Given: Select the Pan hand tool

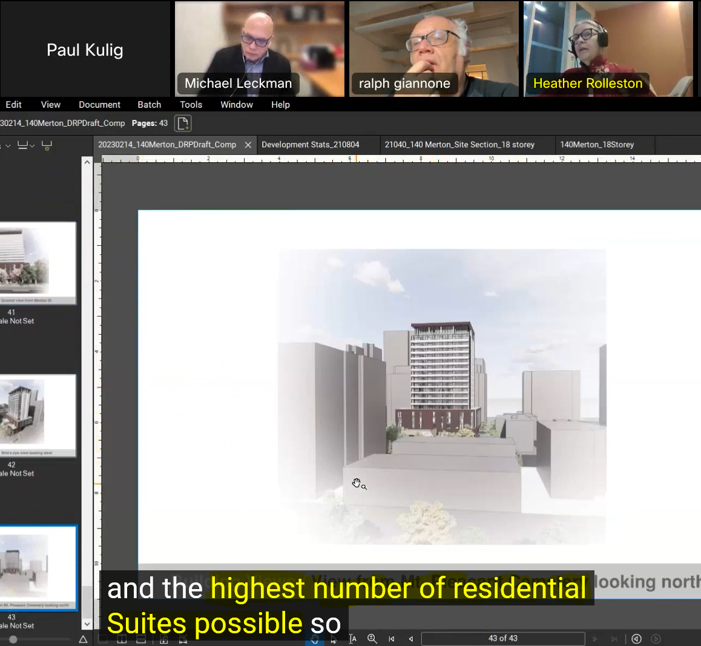Looking at the screenshot, I should 314,639.
